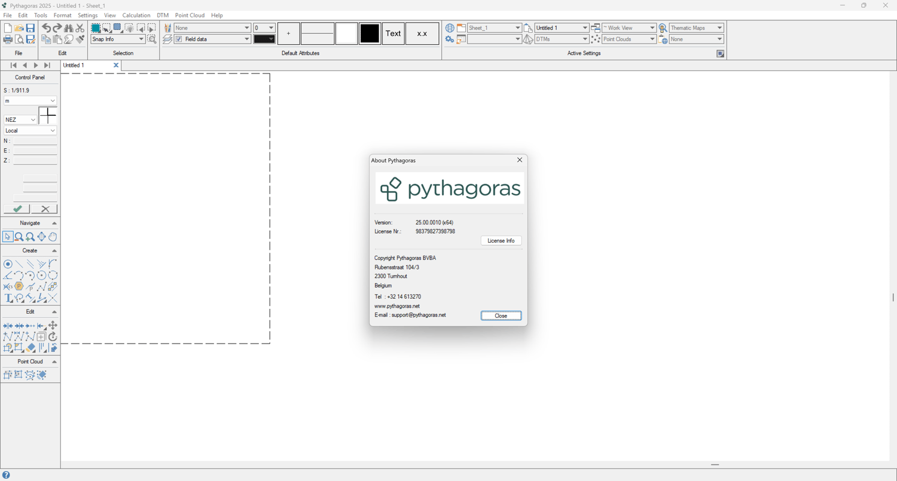Toggle the Field data checkbox
This screenshot has width=897, height=481.
tap(179, 39)
